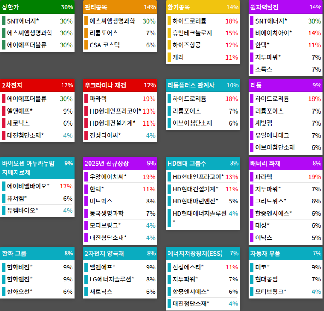This screenshot has height=311, width=324.
Task: Click 에스씨엠생명과학 in the 관리종목 card
Action: [120, 21]
